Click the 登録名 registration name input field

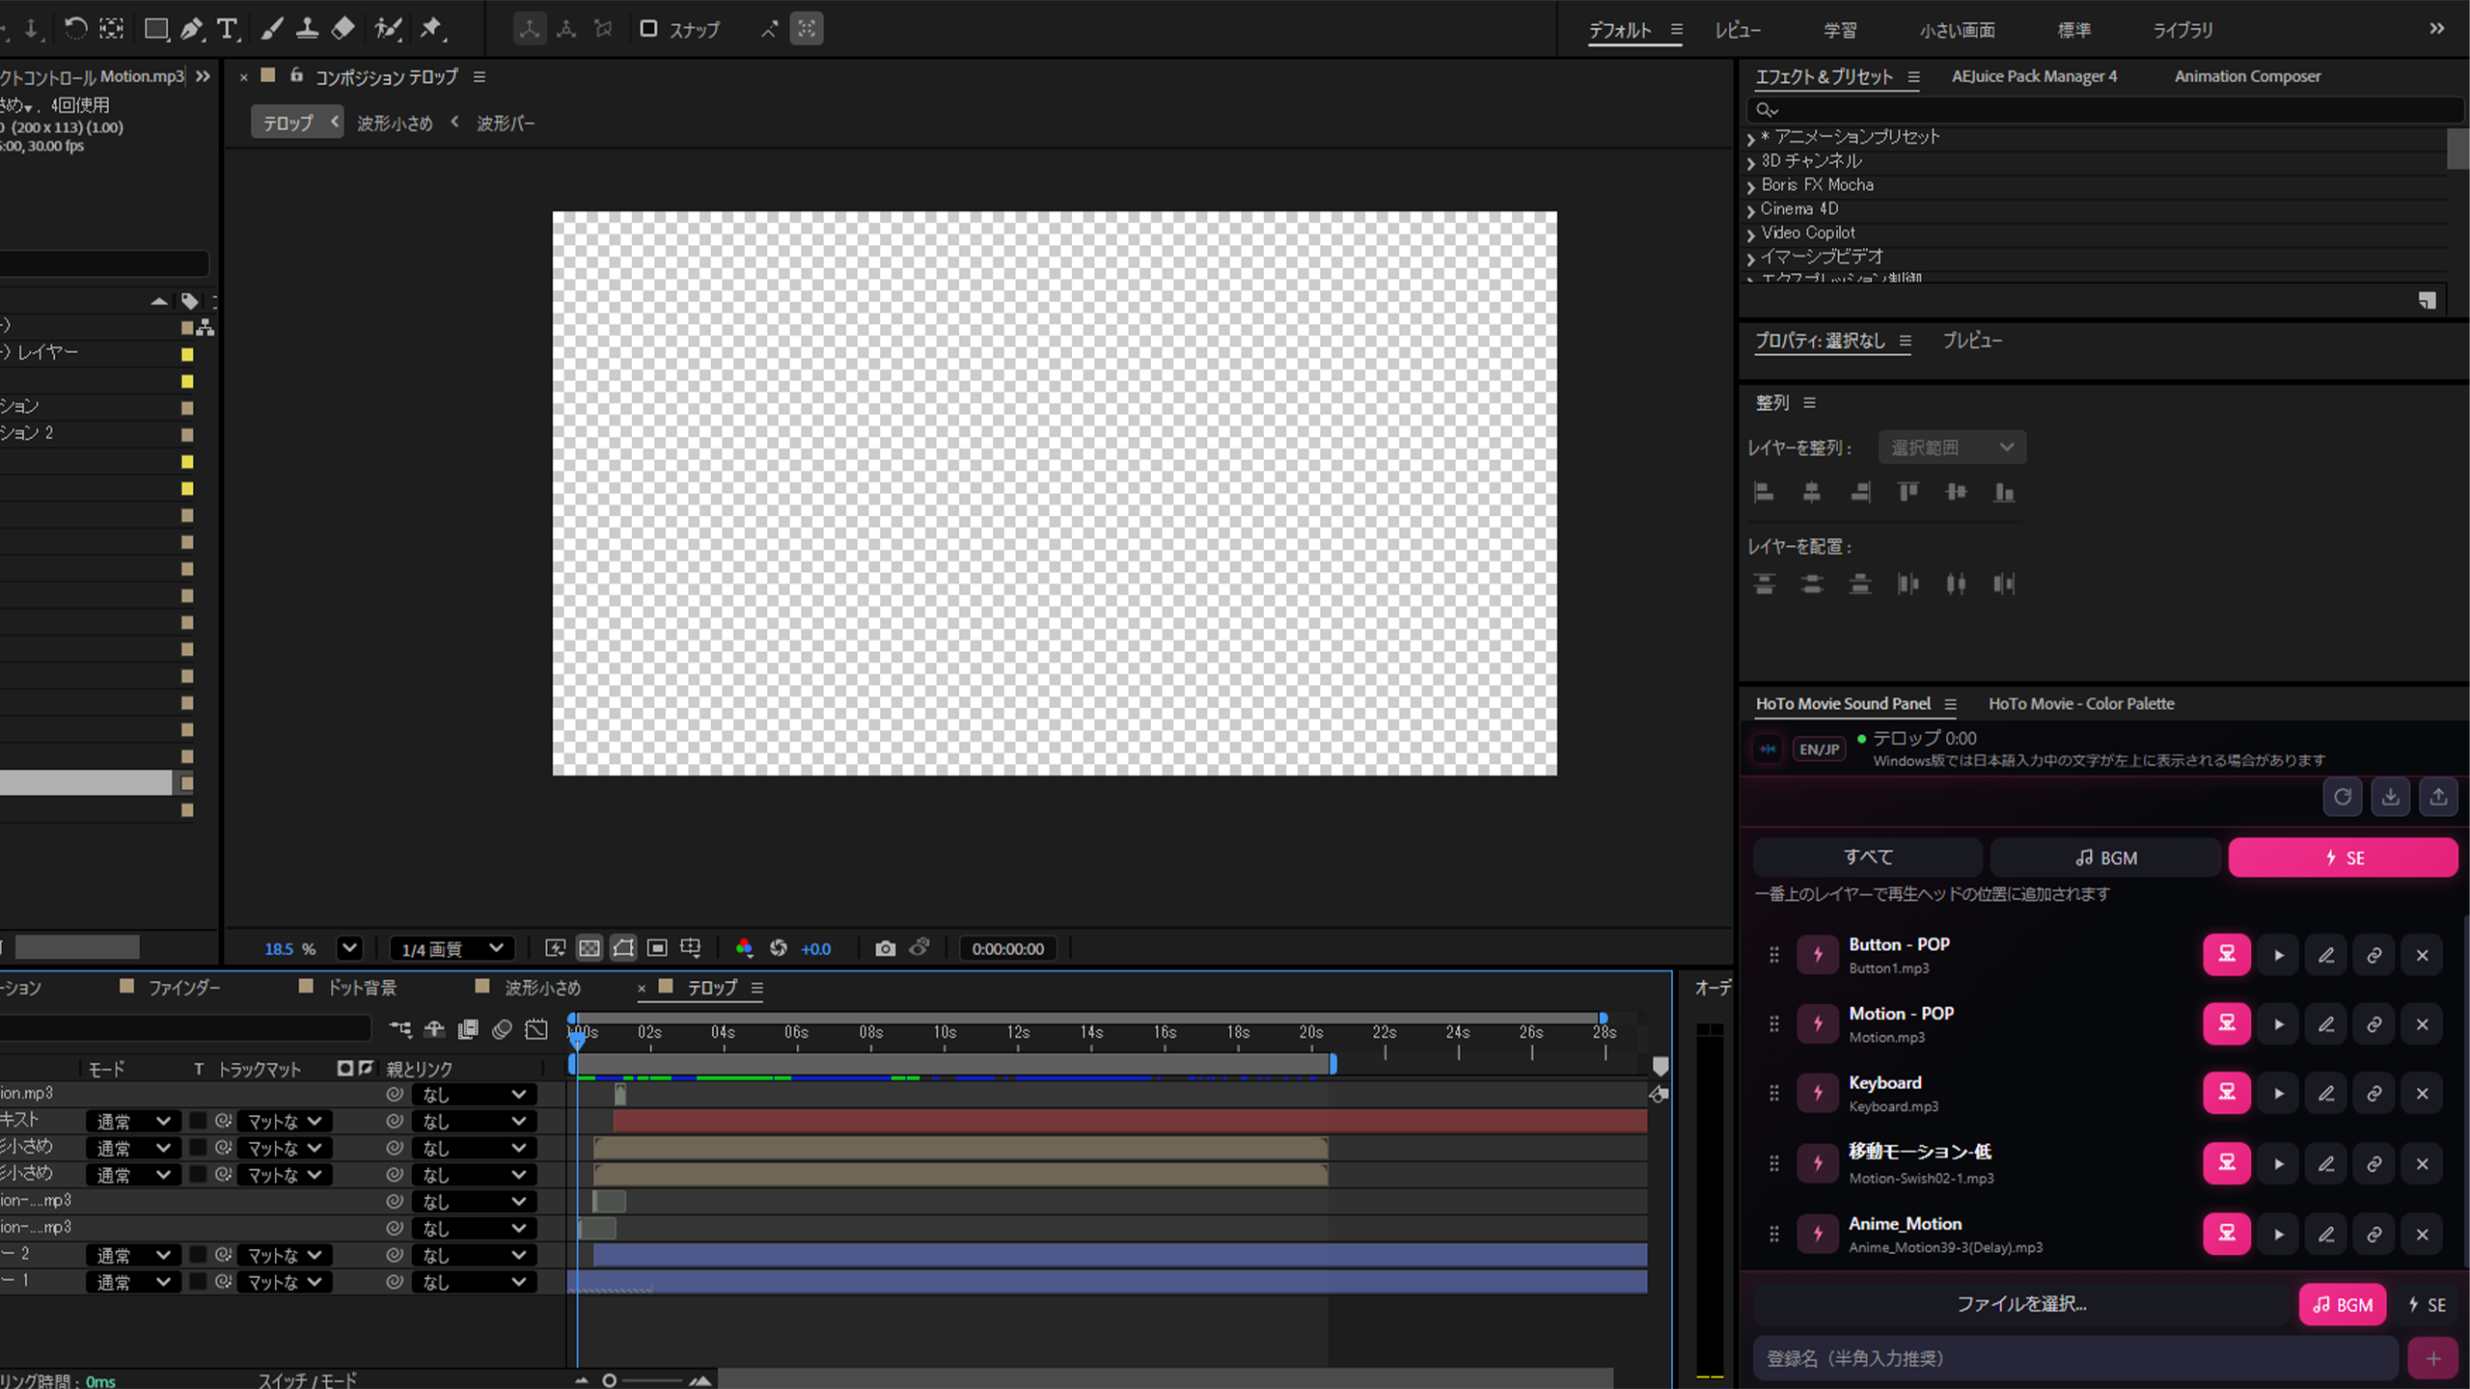tap(2076, 1359)
